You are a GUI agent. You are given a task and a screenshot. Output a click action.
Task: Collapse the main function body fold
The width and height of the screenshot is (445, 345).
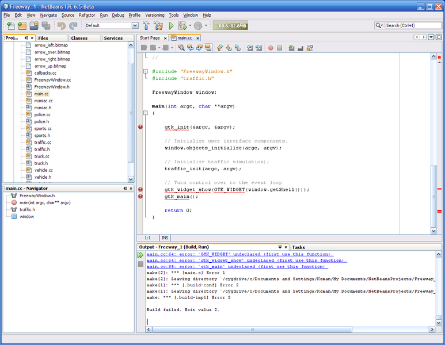tap(145, 113)
